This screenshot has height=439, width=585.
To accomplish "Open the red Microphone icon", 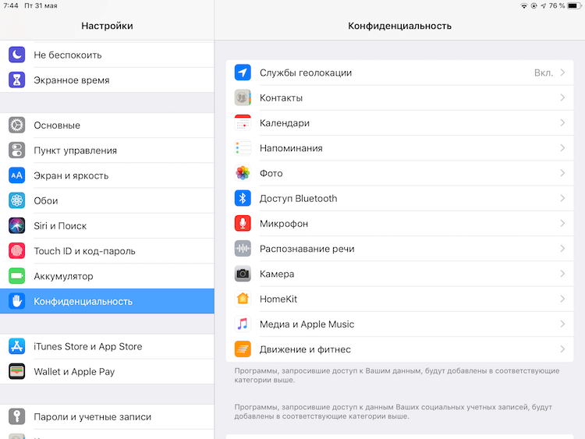I will pos(243,224).
